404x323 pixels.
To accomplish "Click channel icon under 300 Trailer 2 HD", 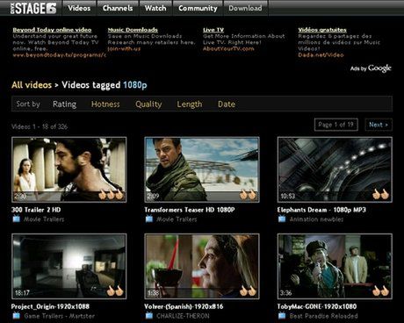I will pyautogui.click(x=16, y=219).
